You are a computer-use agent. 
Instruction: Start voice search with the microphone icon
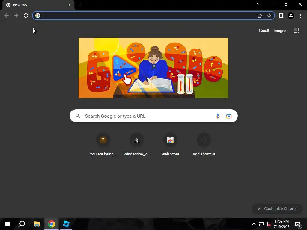[x=218, y=116]
